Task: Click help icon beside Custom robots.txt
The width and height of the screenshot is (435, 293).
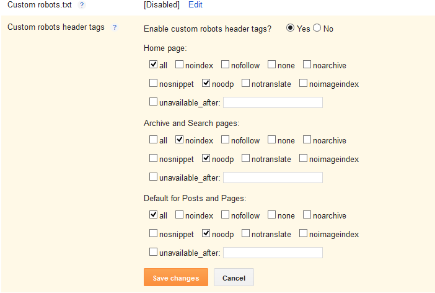Action: pos(82,5)
